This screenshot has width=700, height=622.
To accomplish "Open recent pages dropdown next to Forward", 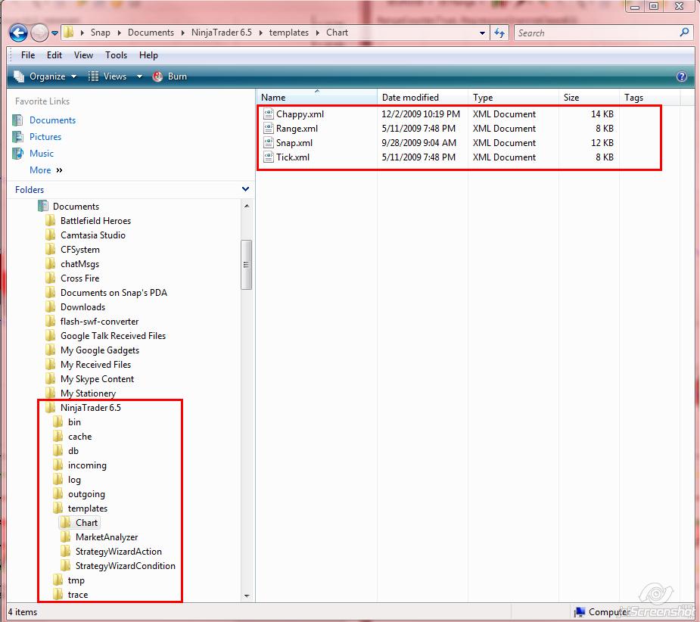I will [54, 33].
